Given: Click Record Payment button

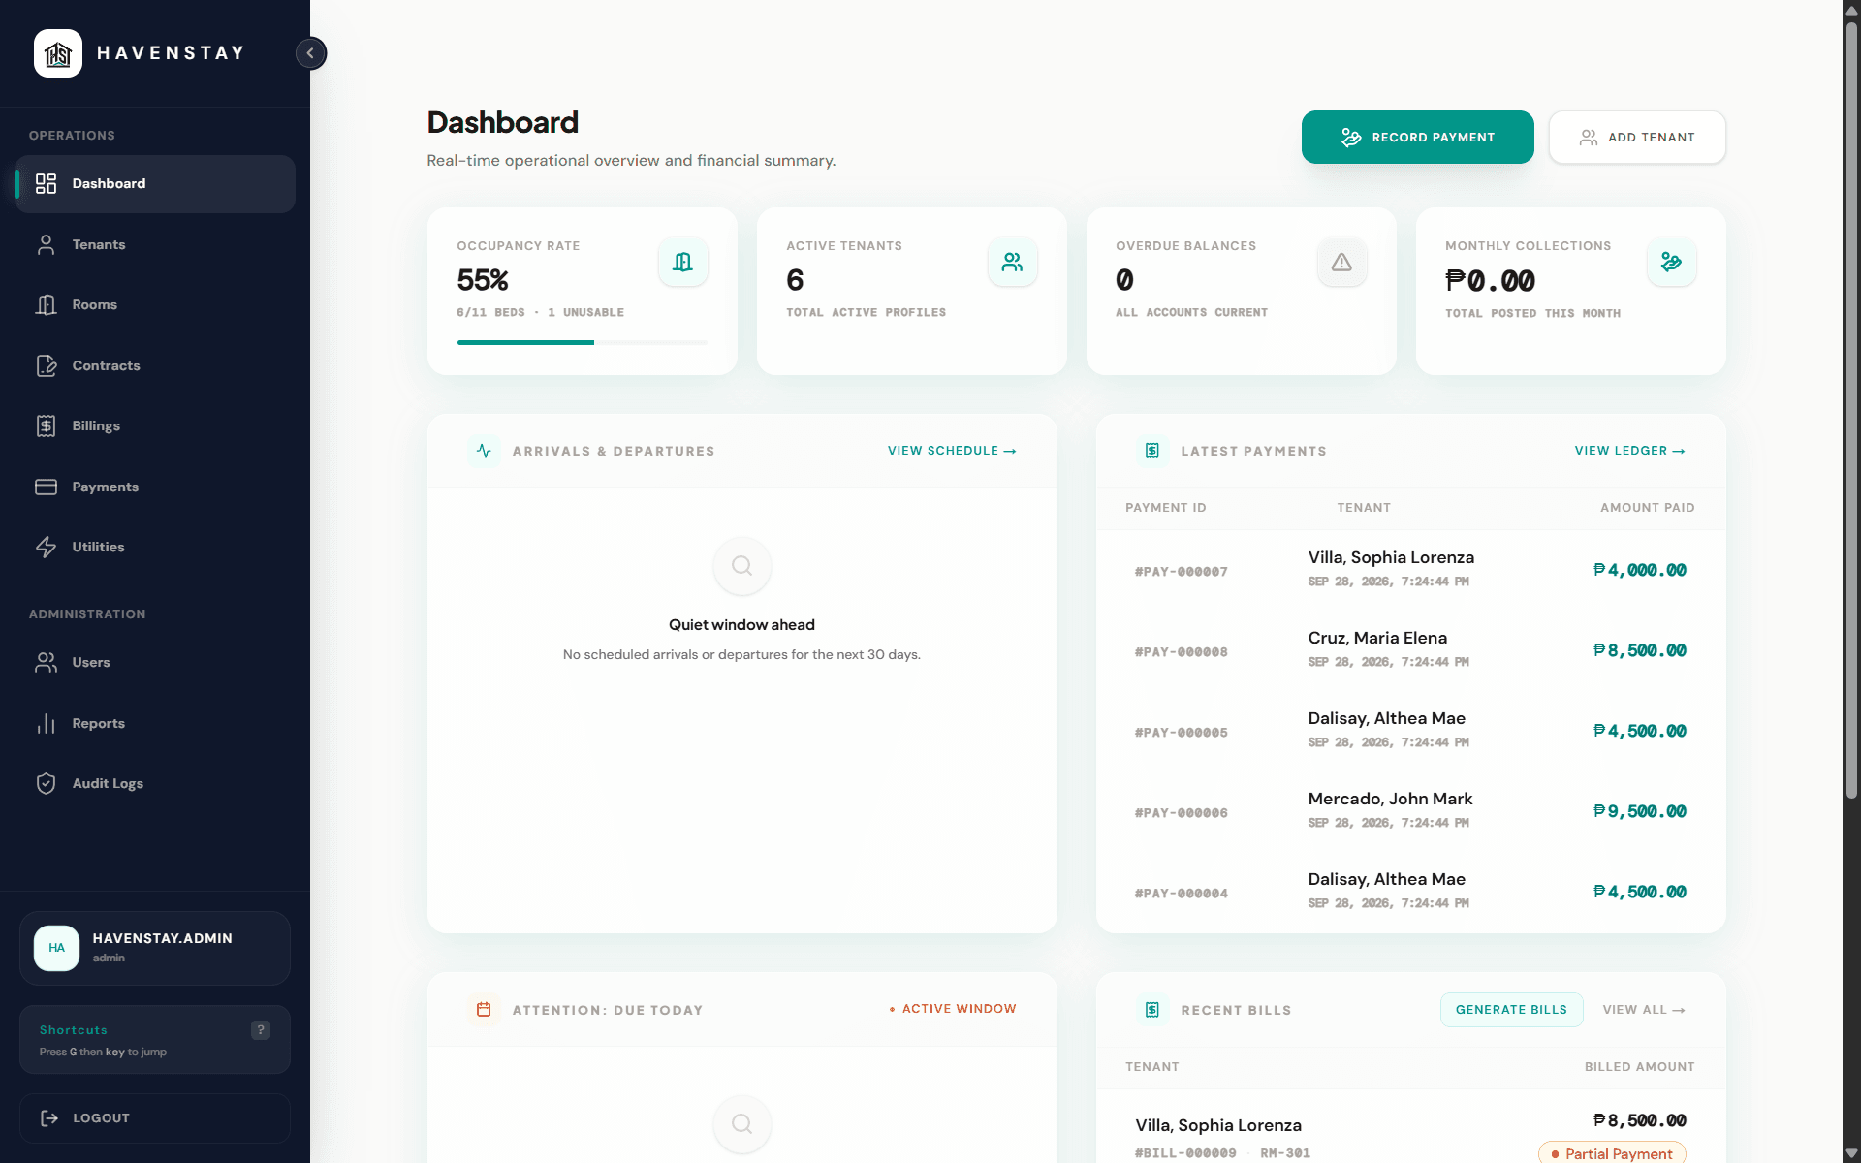Looking at the screenshot, I should [x=1417, y=138].
